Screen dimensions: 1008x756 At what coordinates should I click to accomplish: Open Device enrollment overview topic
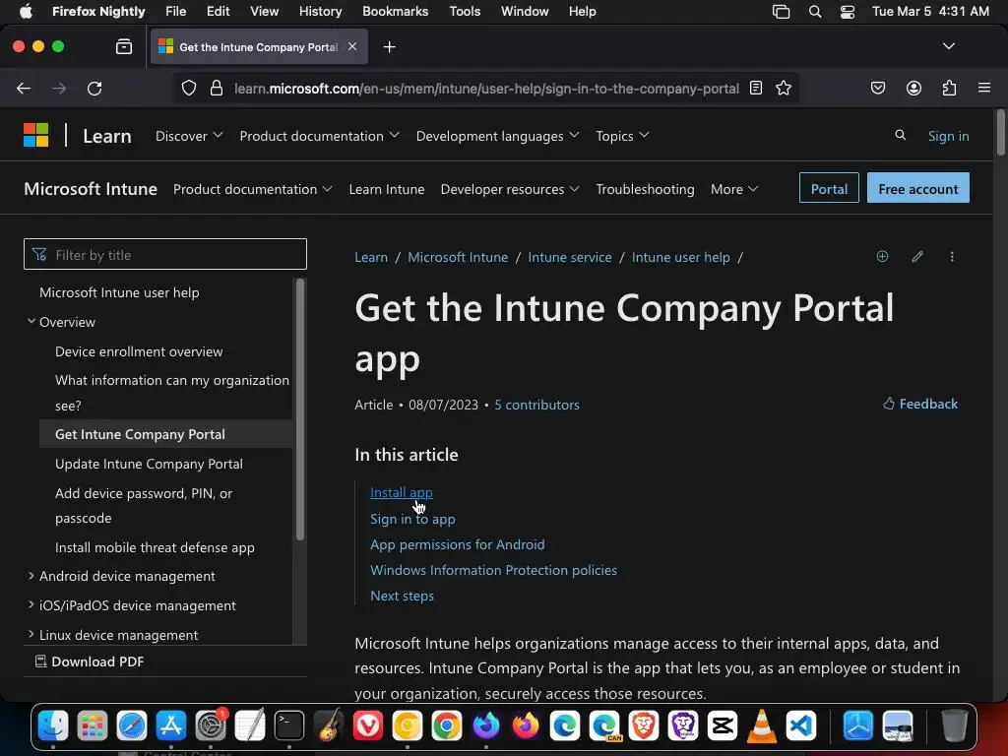[139, 351]
